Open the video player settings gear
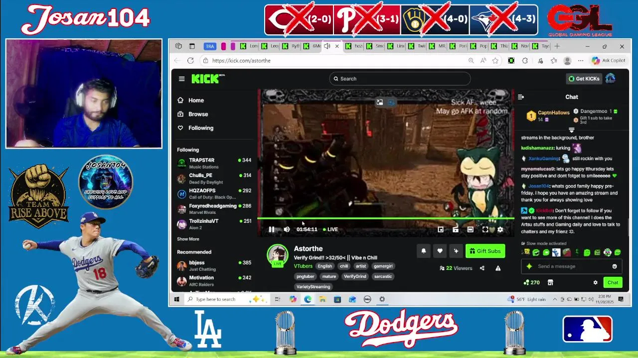The image size is (638, 358). click(x=500, y=229)
